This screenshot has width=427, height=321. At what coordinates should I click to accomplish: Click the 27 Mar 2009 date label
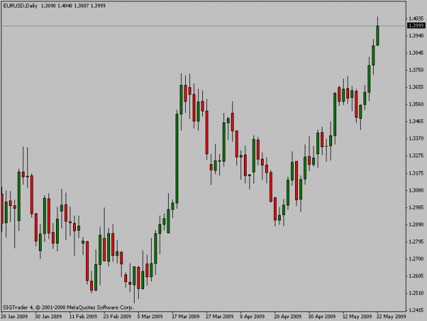pyautogui.click(x=220, y=317)
